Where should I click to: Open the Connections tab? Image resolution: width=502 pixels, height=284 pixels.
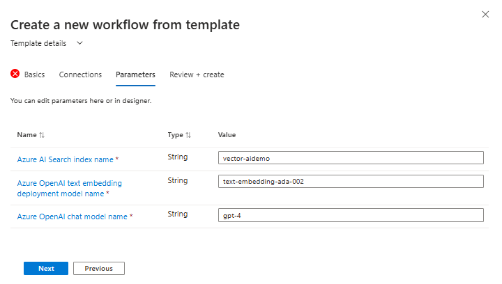point(80,74)
